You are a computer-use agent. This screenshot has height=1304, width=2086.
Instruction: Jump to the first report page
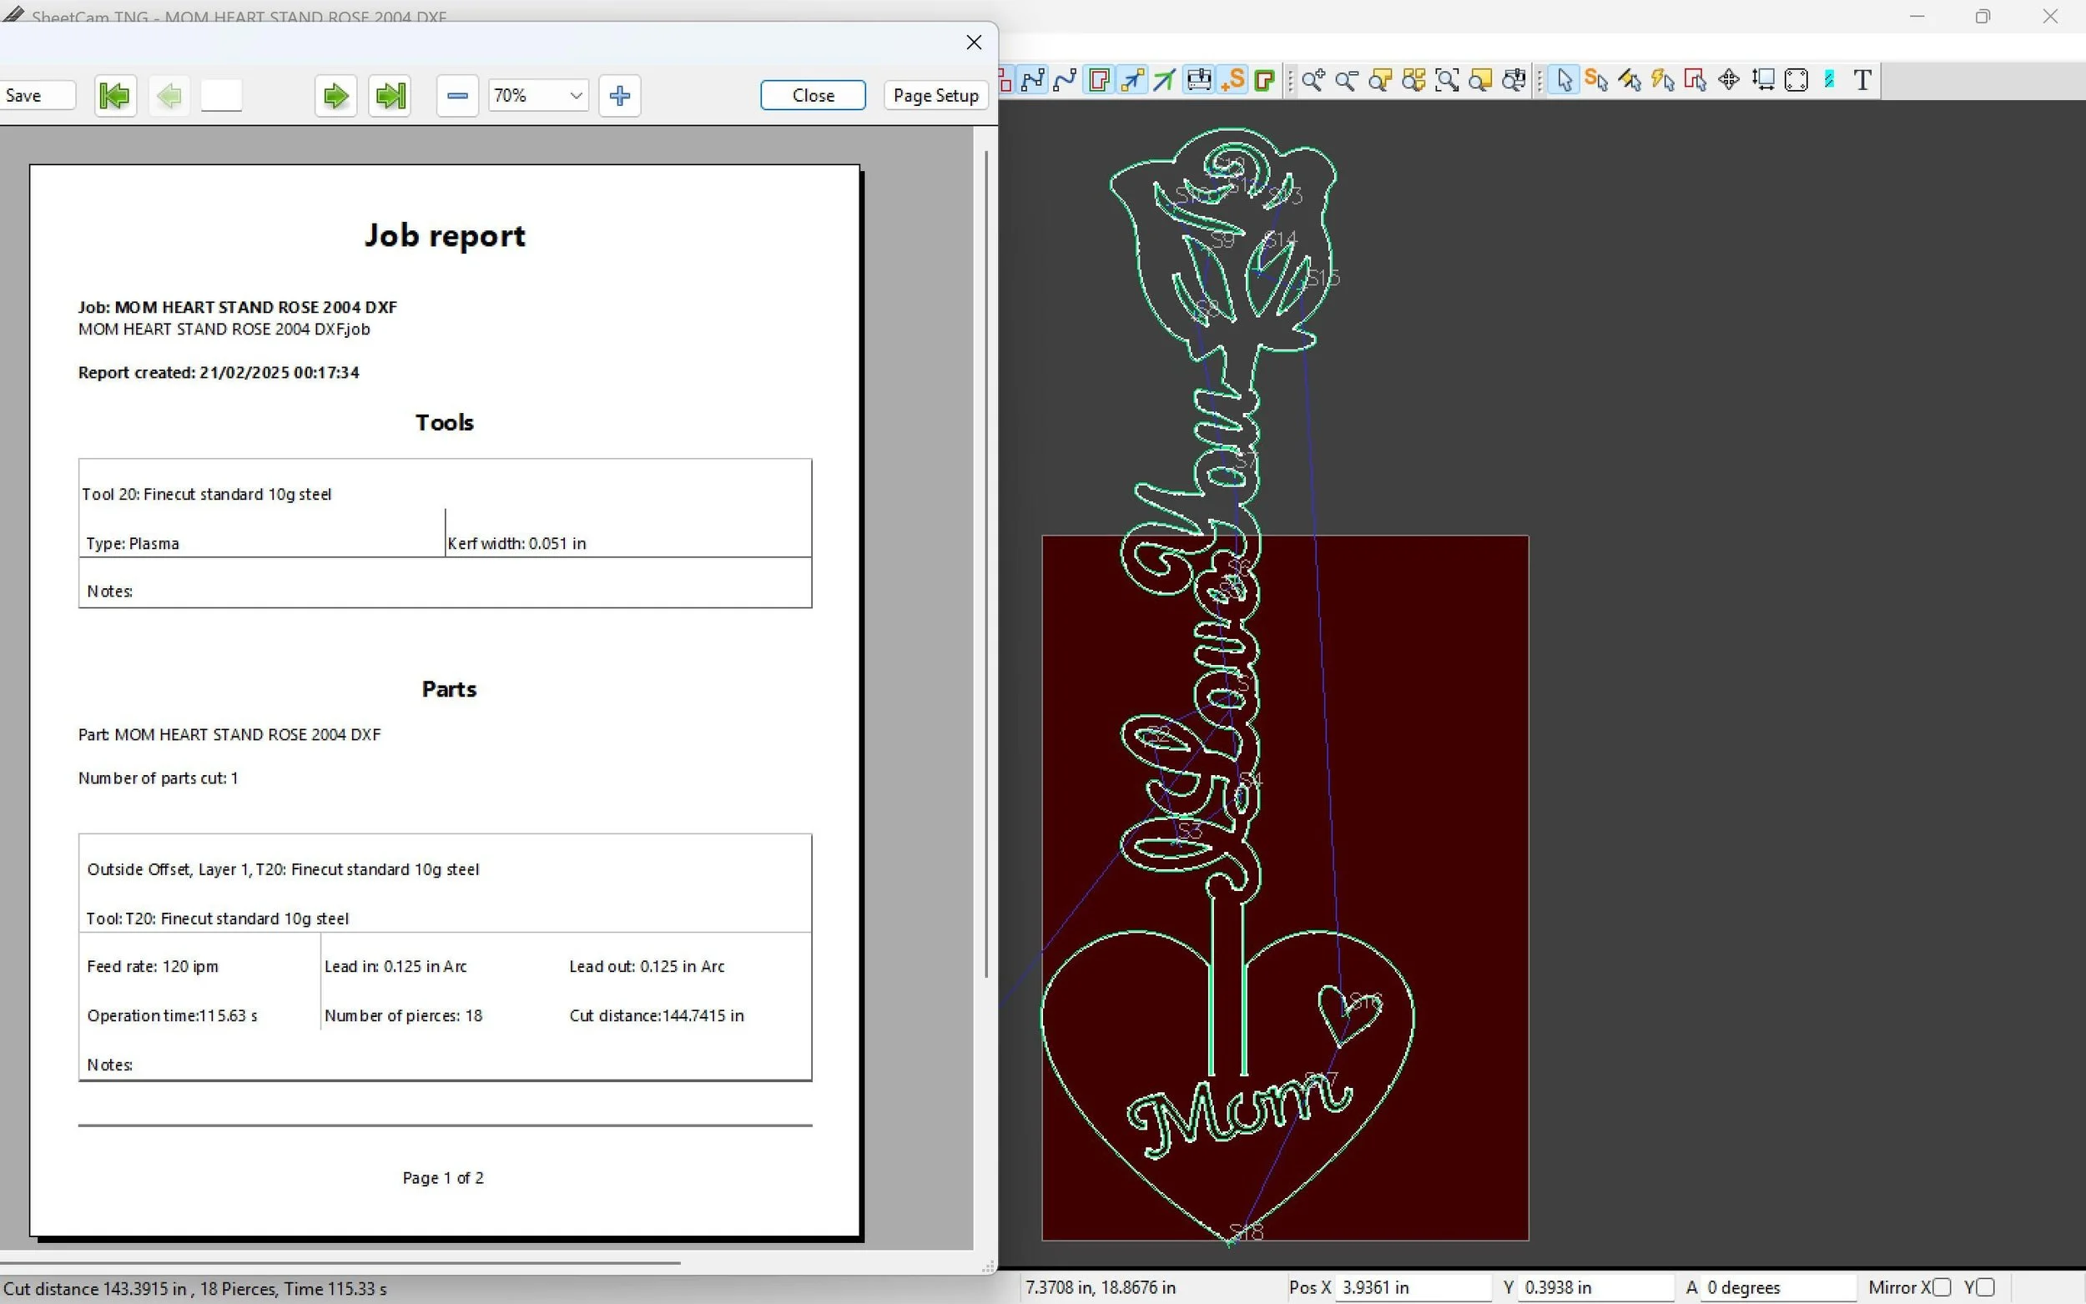point(114,96)
